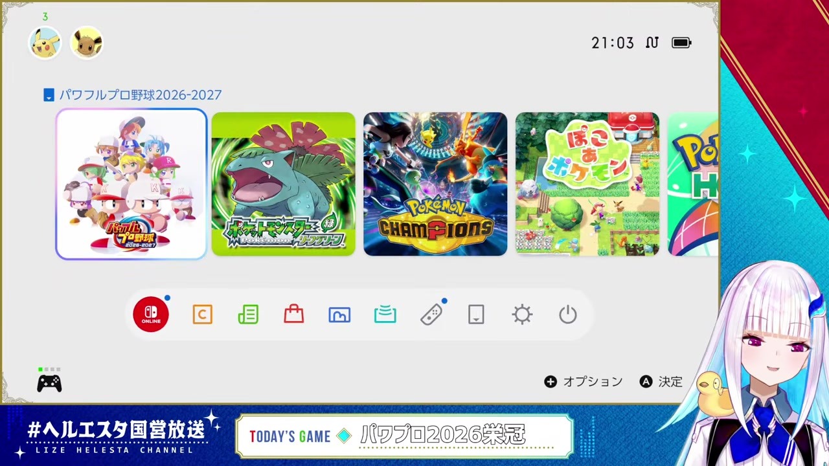The image size is (829, 466).
Task: Click the 21:03 clock
Action: [613, 43]
